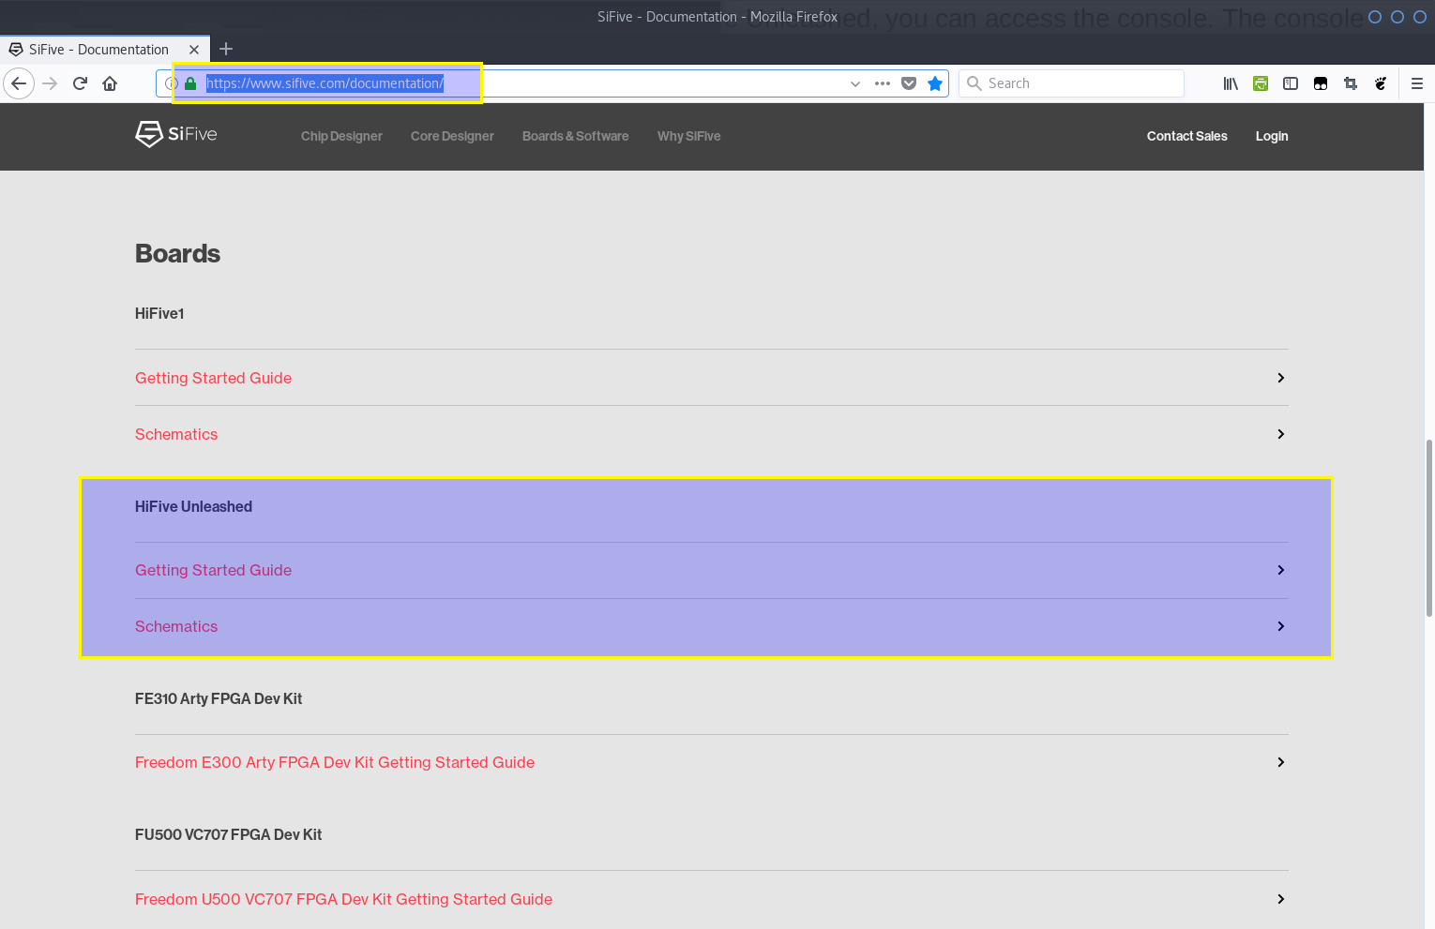Click the "FU500 VC707 FPGA Dev Kit" heading
Viewport: 1435px width, 929px height.
(228, 834)
